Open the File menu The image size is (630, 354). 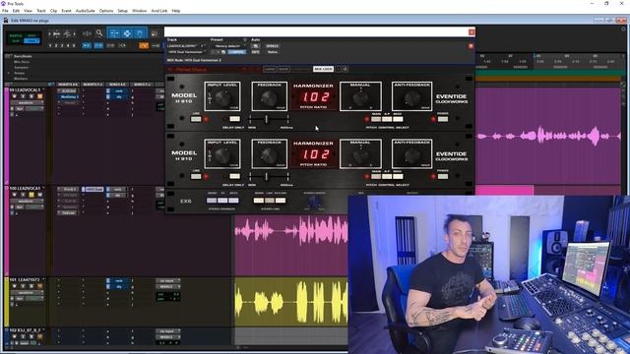(5, 11)
